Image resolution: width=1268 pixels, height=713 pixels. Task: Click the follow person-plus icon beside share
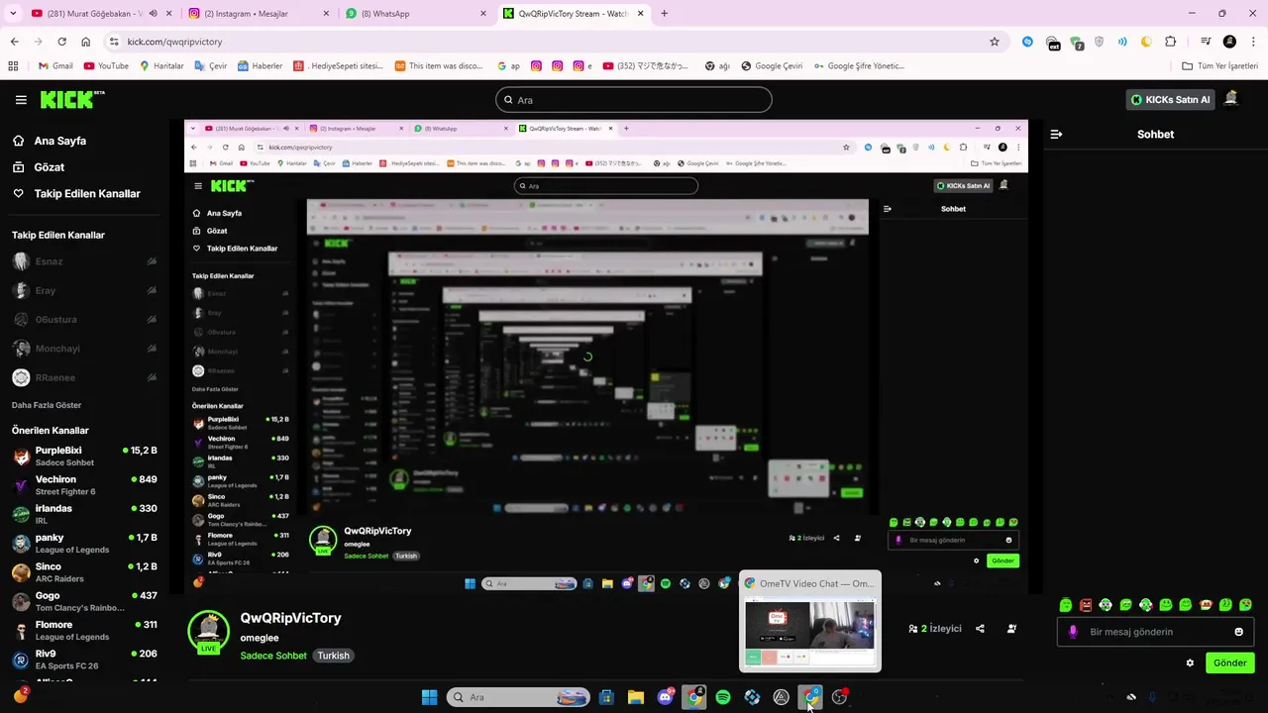[x=1011, y=629]
